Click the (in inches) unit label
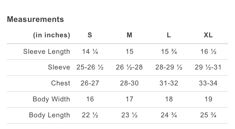235x129 pixels. point(52,35)
